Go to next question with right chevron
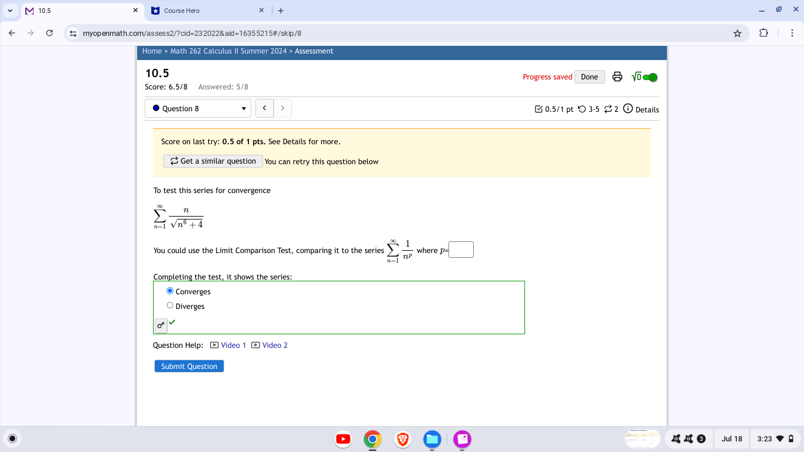804x452 pixels. [x=283, y=108]
